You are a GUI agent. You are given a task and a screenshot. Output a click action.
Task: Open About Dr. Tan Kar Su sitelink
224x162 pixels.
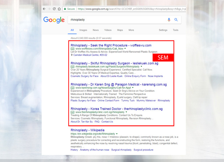(x=82, y=122)
